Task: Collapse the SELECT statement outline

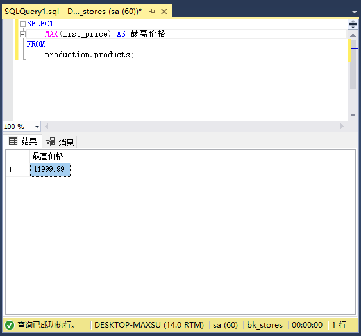Action: click(x=22, y=24)
